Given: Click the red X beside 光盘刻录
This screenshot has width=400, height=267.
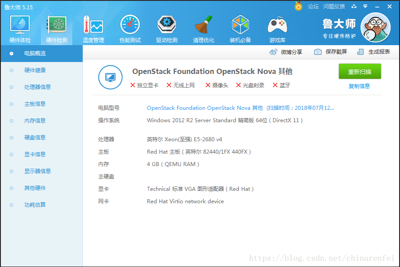Looking at the screenshot, I should tap(238, 85).
